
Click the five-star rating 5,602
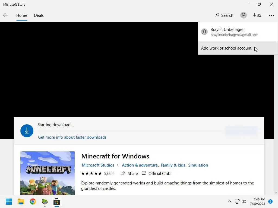97,174
